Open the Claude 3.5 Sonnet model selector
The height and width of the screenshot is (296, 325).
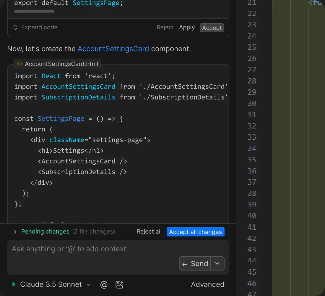(x=55, y=284)
